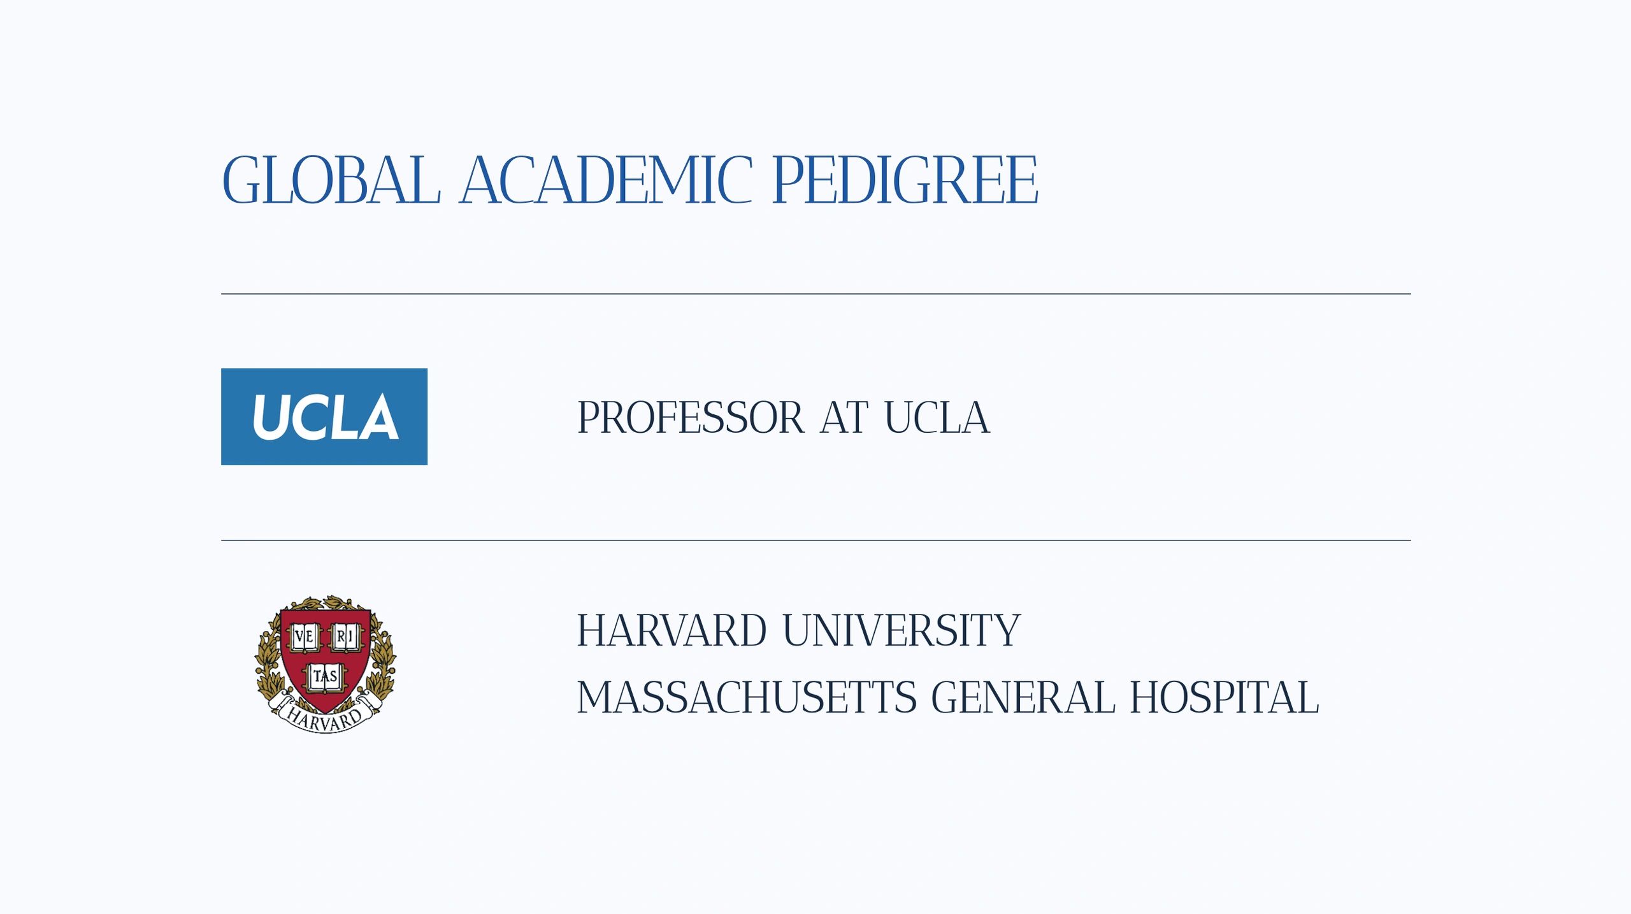Image resolution: width=1631 pixels, height=914 pixels.
Task: Click the Harvard crest shield
Action: click(325, 656)
